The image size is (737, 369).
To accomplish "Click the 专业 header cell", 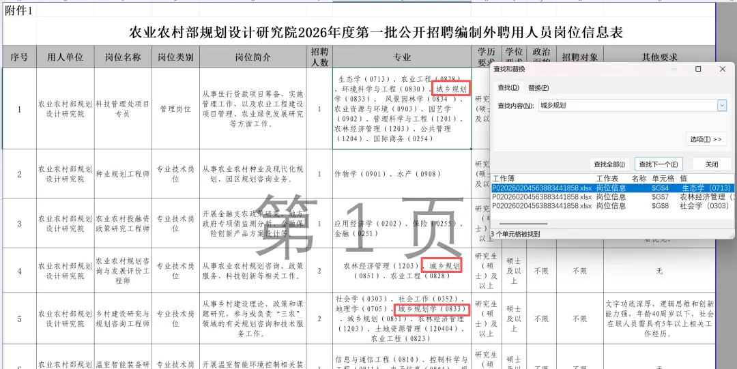I will coord(402,57).
